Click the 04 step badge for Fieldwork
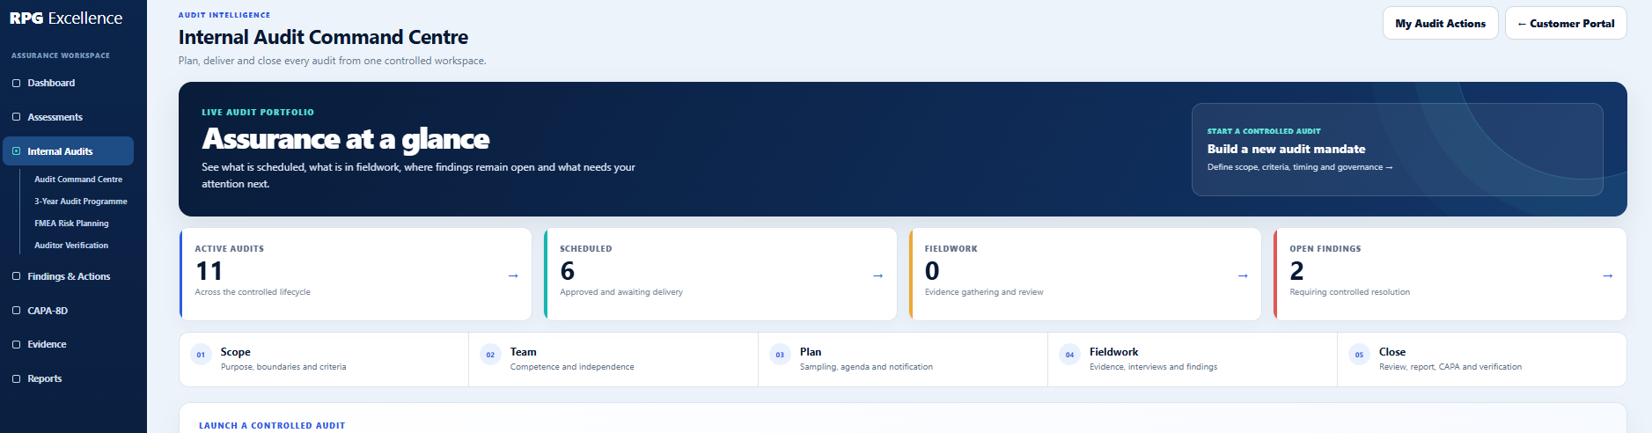Image resolution: width=1652 pixels, height=433 pixels. 1069,355
